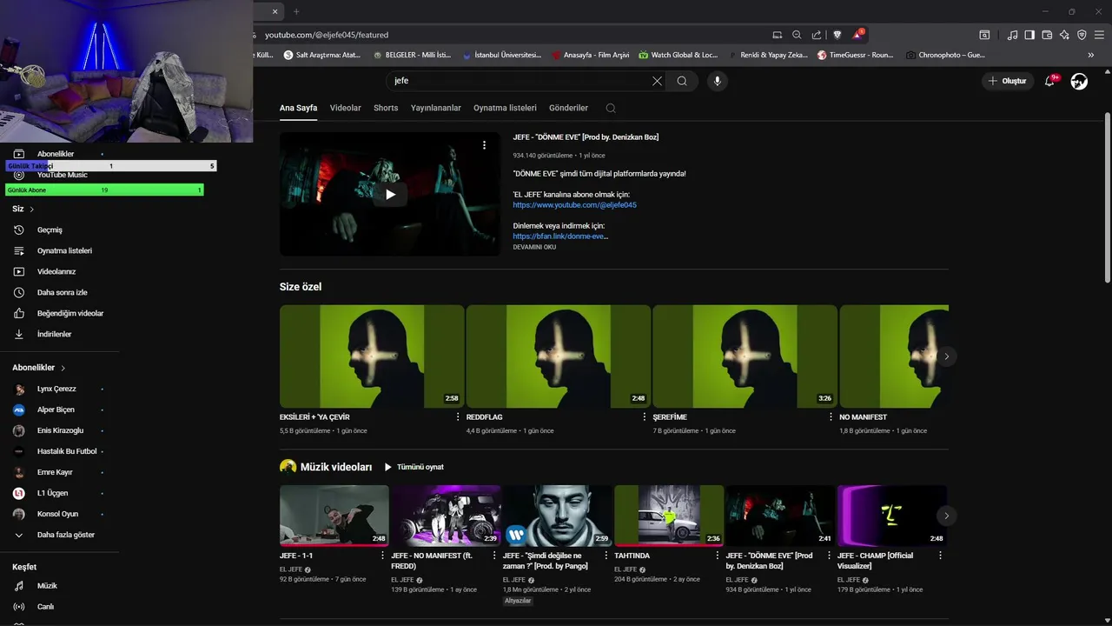
Task: Click Tümünü oynat for Müzik videoları
Action: click(x=414, y=467)
